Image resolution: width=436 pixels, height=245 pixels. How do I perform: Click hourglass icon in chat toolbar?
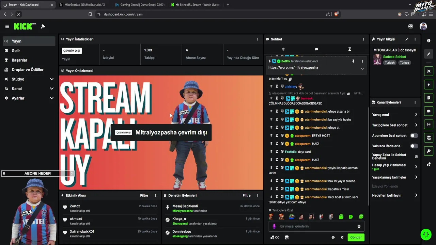tap(349, 49)
